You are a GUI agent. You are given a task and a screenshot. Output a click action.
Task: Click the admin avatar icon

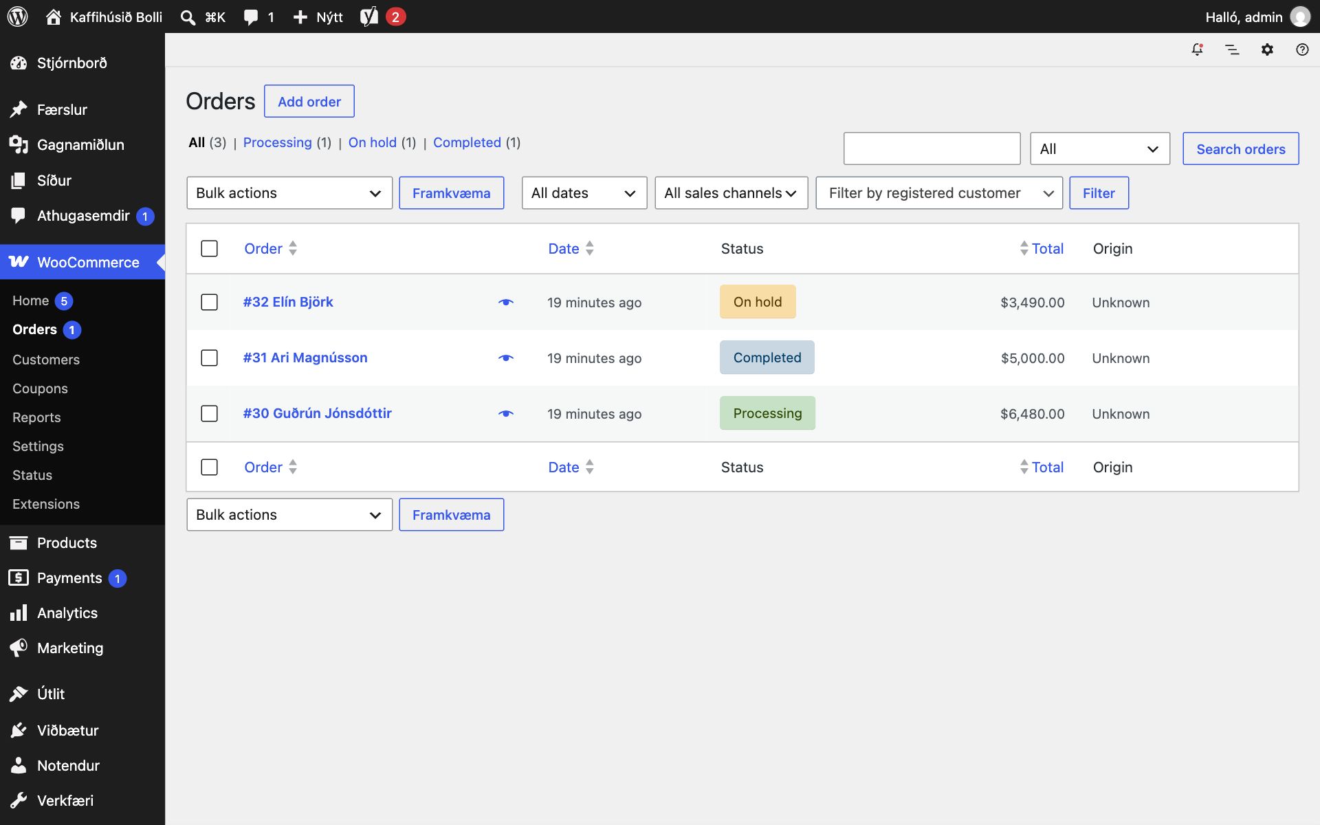pyautogui.click(x=1300, y=16)
